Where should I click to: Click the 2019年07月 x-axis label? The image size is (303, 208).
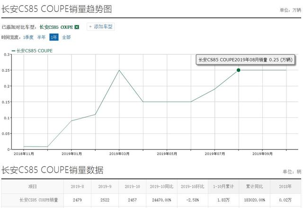coord(214,154)
